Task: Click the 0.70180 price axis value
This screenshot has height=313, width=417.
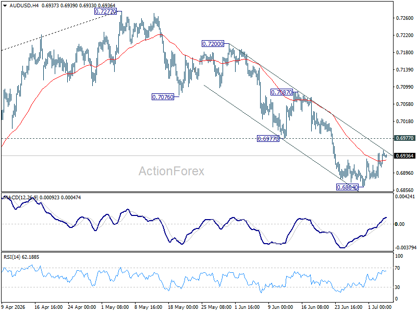Action: tap(405, 122)
